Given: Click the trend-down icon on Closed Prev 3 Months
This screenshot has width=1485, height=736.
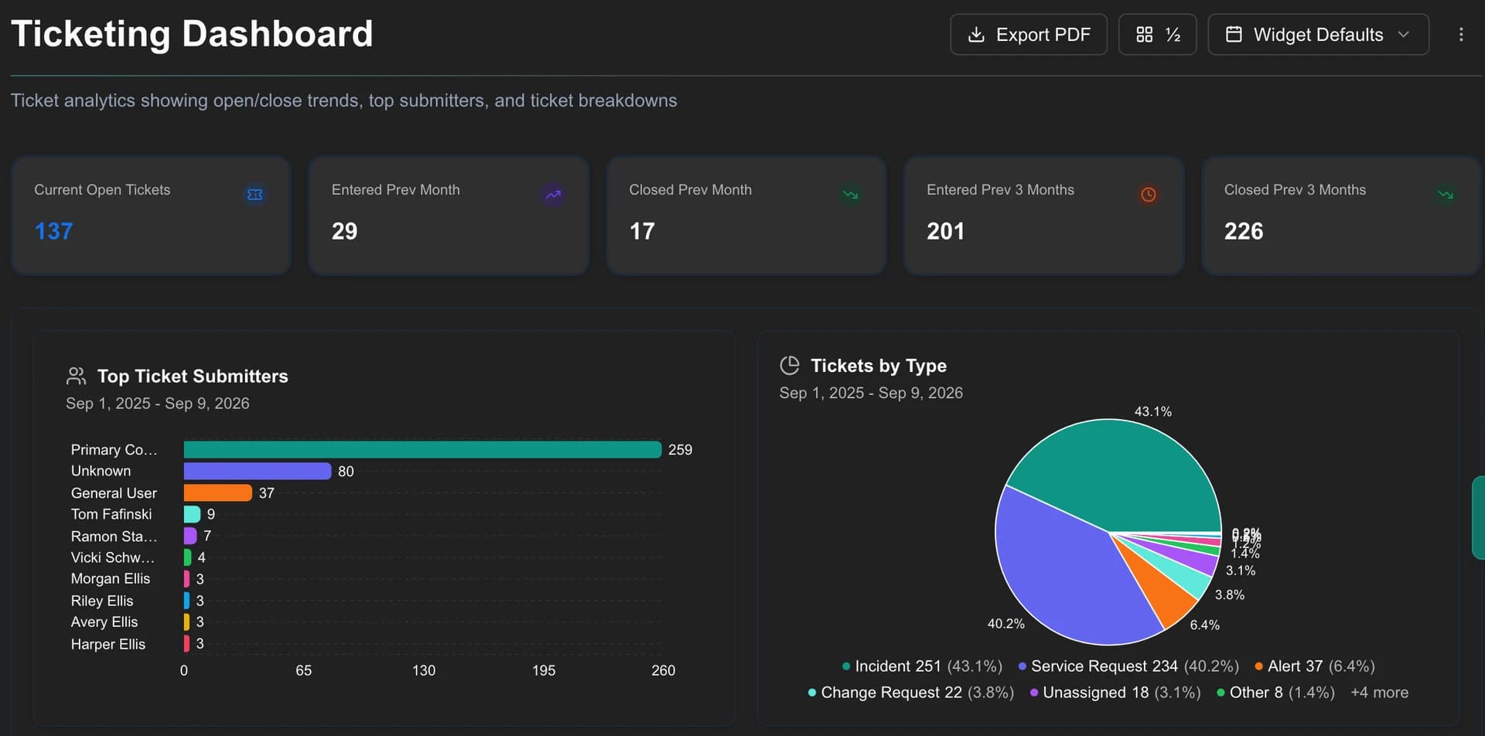Looking at the screenshot, I should point(1446,195).
